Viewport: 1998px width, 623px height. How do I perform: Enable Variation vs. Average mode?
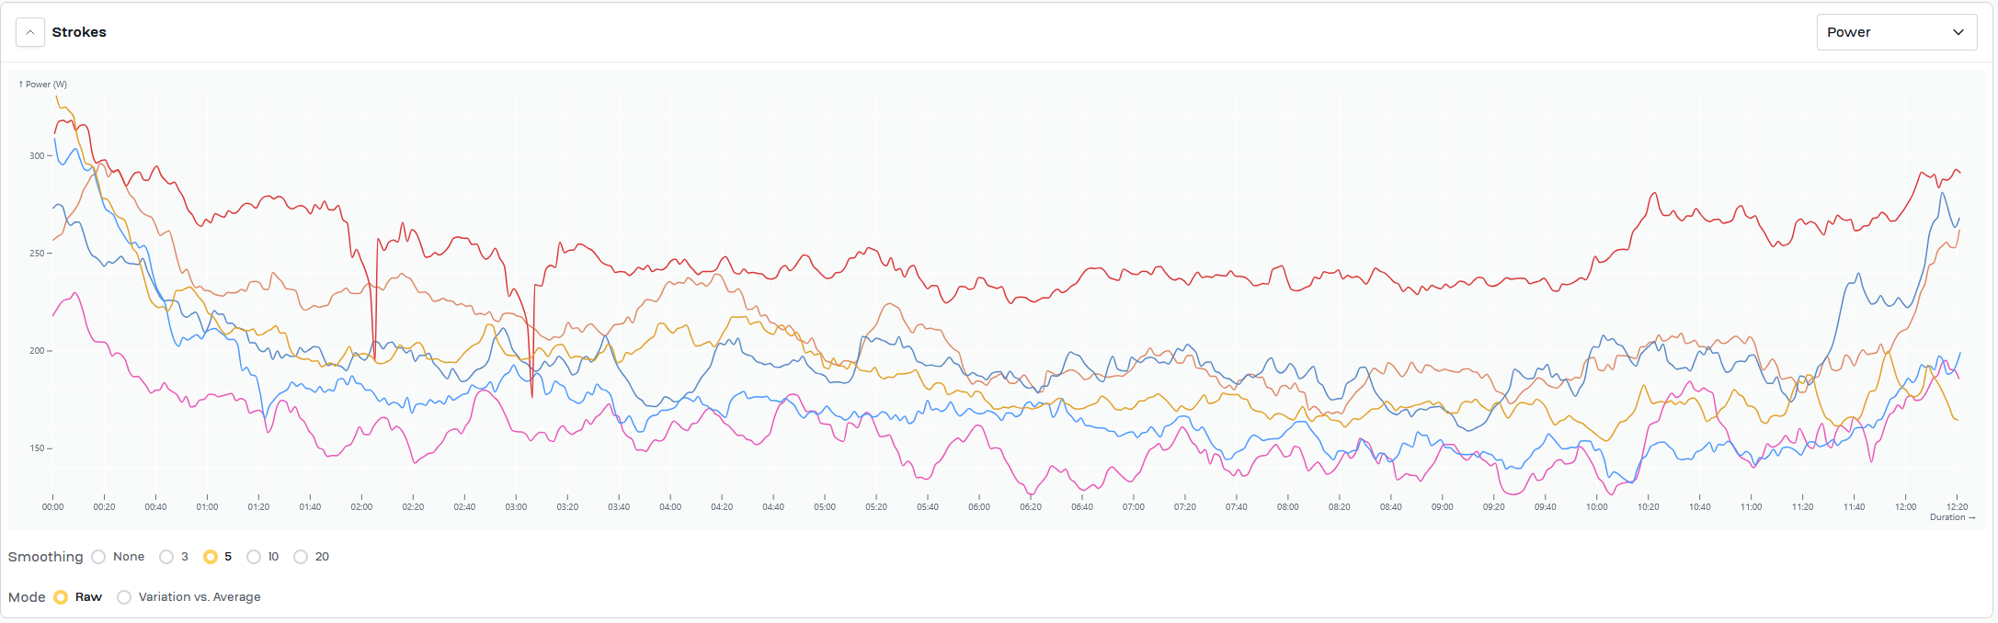tap(124, 597)
